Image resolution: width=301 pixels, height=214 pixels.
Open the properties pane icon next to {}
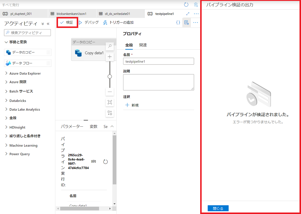pos(186,22)
